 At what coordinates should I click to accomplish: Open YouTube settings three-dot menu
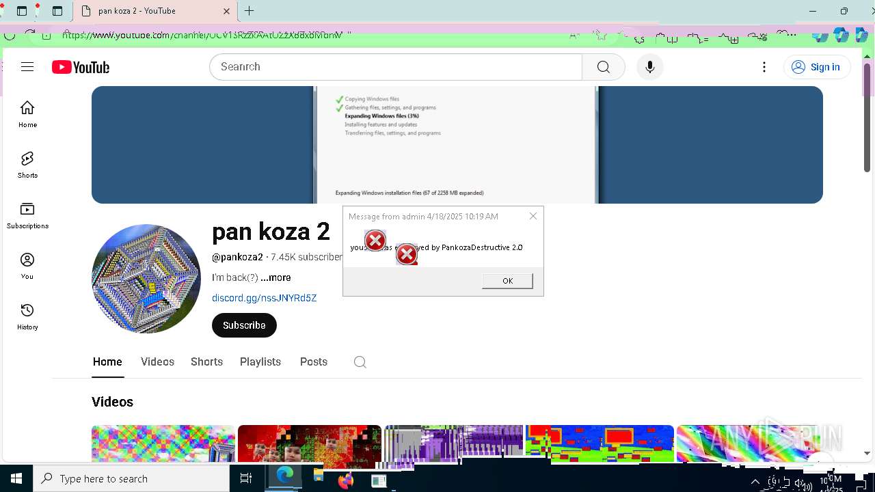tap(764, 67)
